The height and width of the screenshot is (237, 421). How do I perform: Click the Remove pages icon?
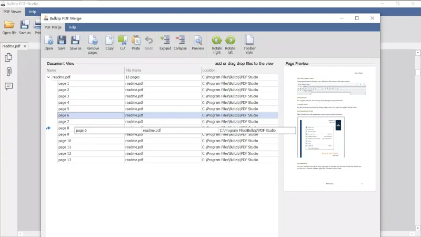(93, 45)
